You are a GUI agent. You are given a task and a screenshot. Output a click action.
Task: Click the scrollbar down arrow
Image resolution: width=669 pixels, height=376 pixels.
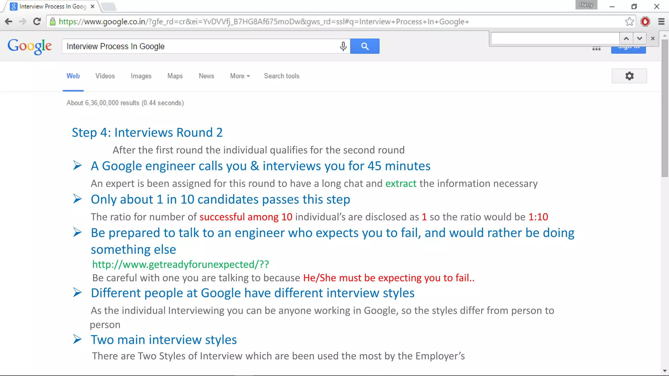coord(665,371)
